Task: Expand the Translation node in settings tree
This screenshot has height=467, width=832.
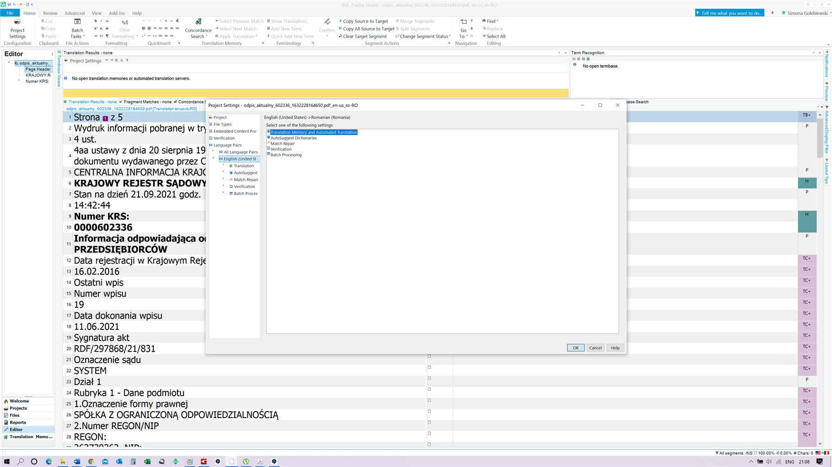Action: coord(223,166)
